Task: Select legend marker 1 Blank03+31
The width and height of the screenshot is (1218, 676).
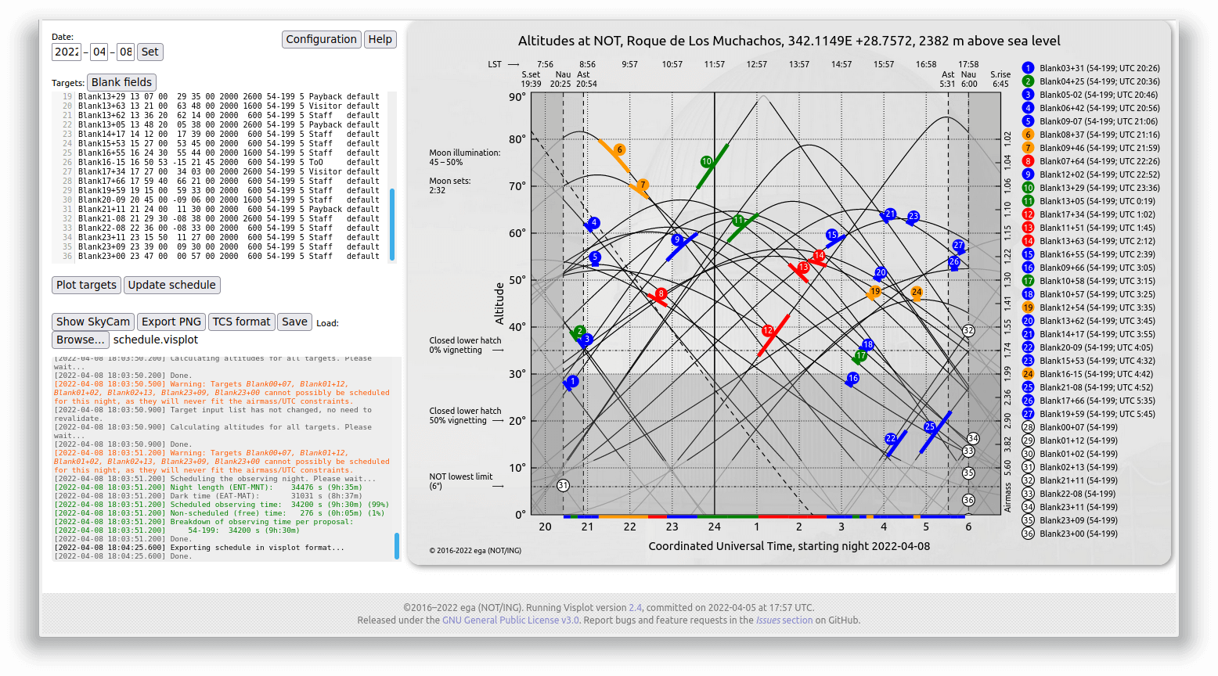Action: 1029,68
